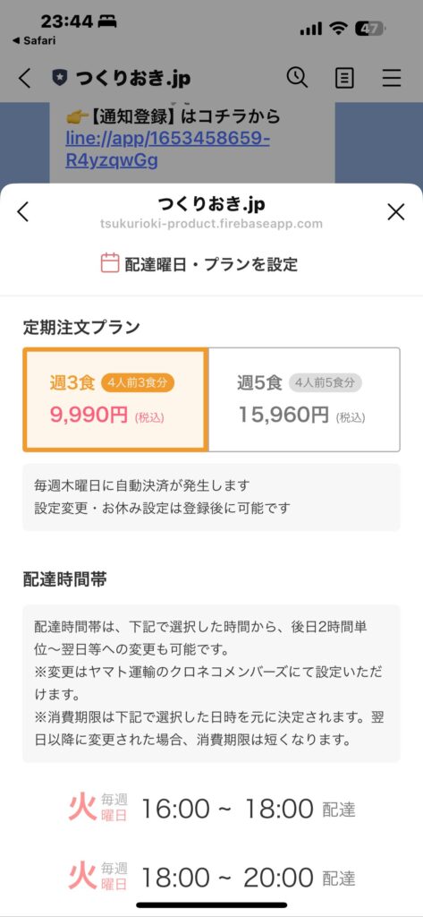Choose Tuesday 18:00 ~ 20:00 delivery slot
The height and width of the screenshot is (917, 423).
[x=211, y=878]
